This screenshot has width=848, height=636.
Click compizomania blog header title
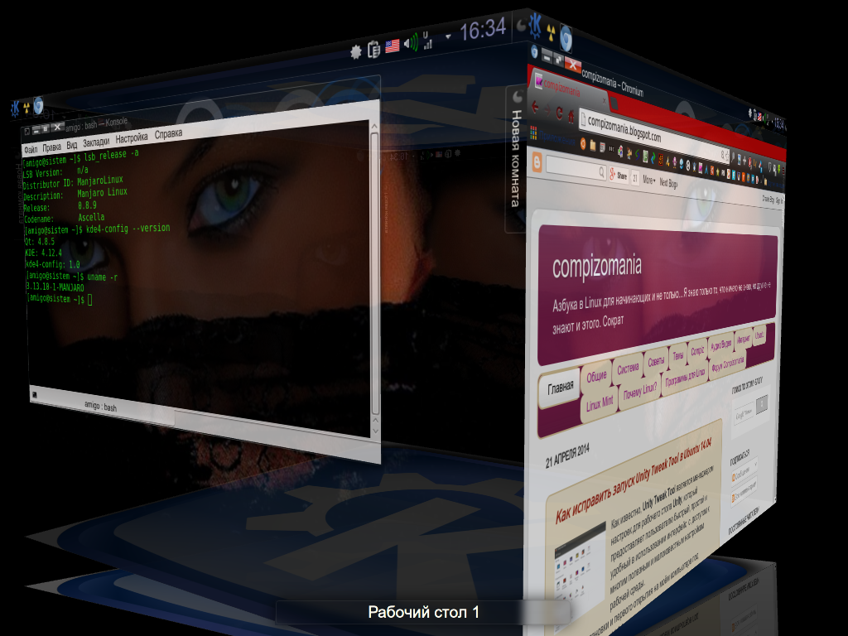[597, 266]
